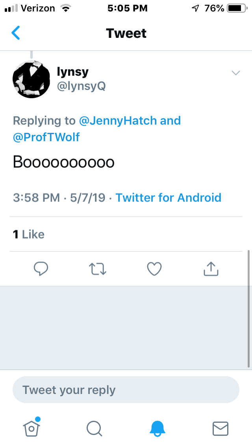Tap the reply speech bubble icon
The width and height of the screenshot is (252, 448).
pyautogui.click(x=41, y=269)
